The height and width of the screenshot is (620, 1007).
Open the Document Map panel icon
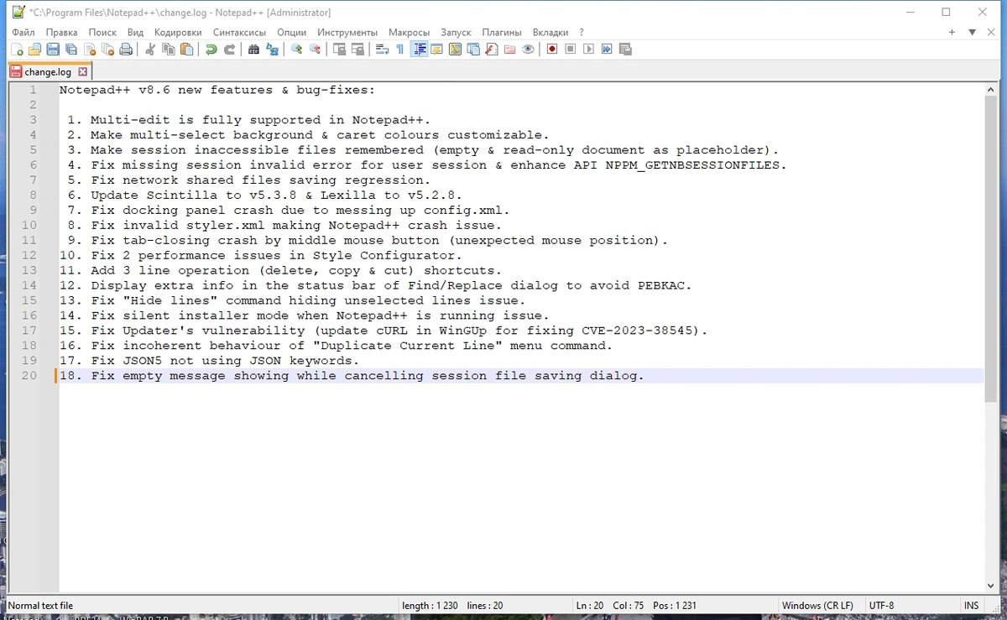455,49
